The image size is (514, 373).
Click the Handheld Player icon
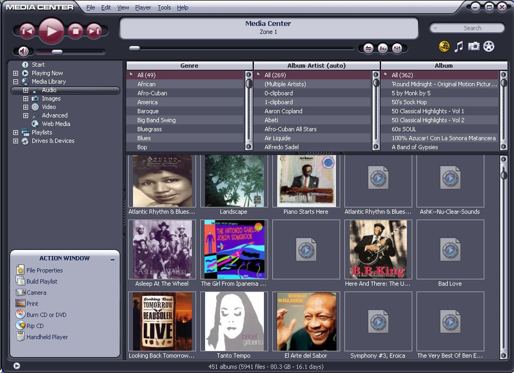point(20,336)
